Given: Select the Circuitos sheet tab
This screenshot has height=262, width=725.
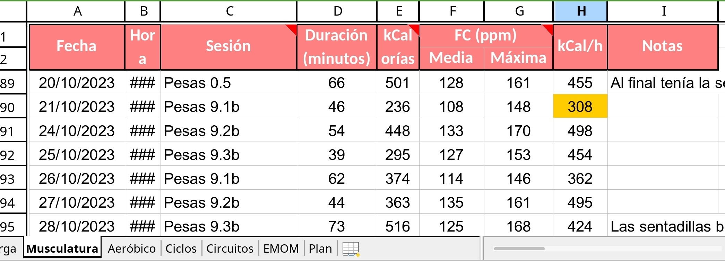Looking at the screenshot, I should (230, 249).
